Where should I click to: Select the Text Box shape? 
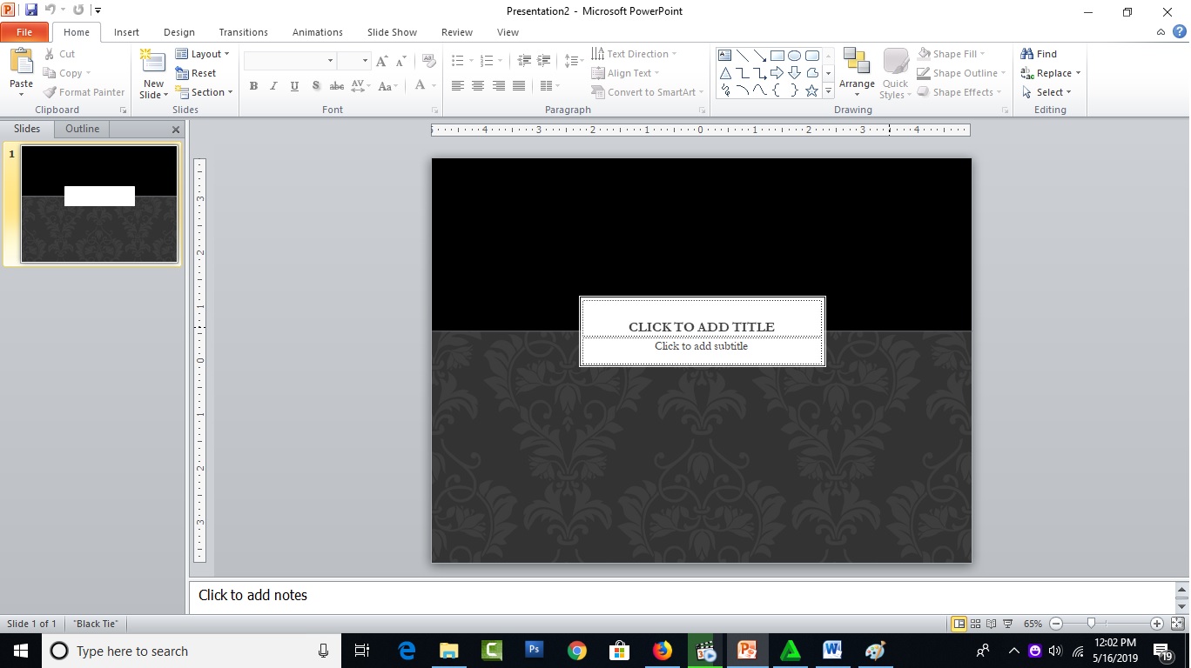(724, 56)
